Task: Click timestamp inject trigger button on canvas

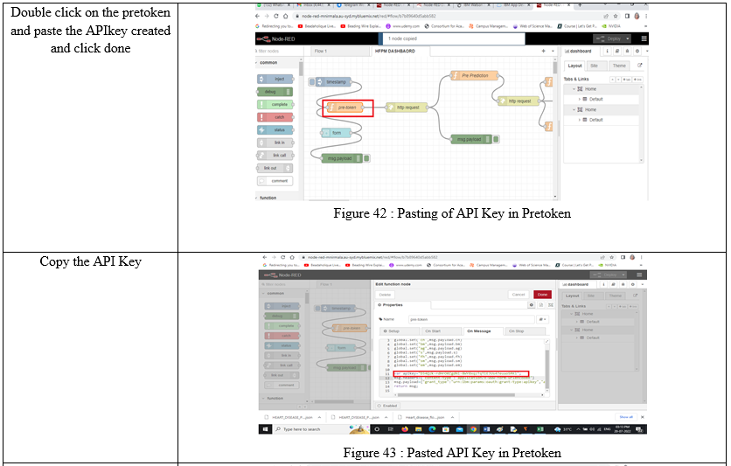Action: (312, 82)
